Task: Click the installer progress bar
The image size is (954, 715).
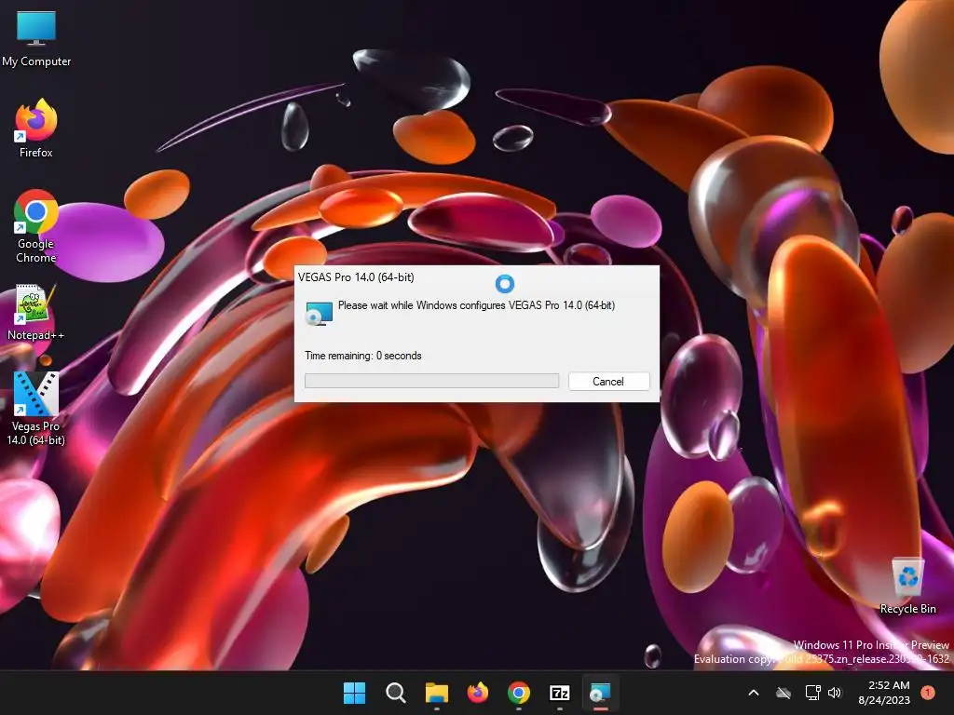Action: pyautogui.click(x=432, y=381)
